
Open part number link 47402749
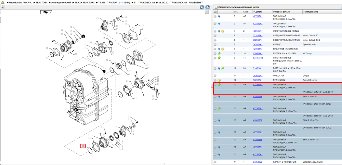(x=258, y=96)
